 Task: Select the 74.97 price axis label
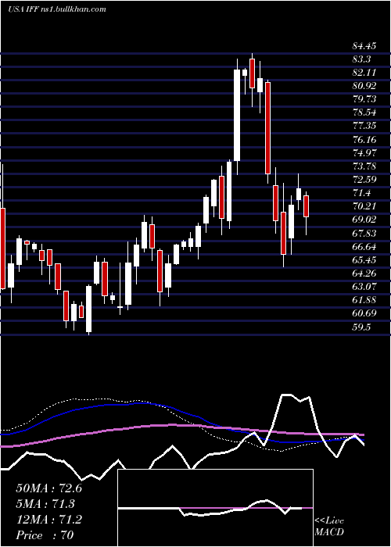tap(364, 153)
